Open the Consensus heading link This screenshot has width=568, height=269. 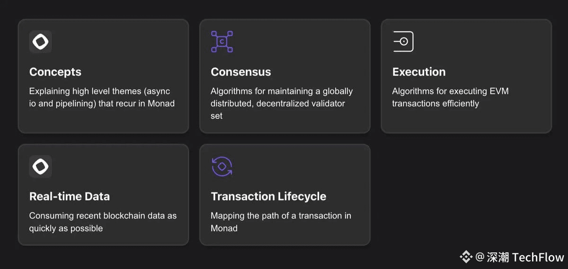(241, 72)
